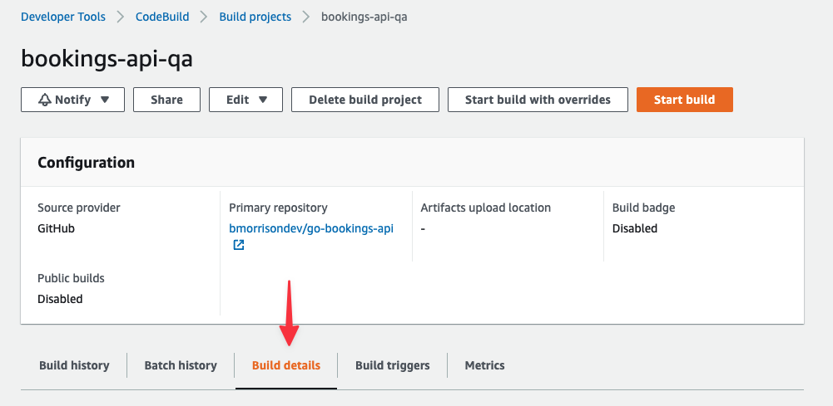Click the Primary repository label
This screenshot has height=406, width=833.
pos(279,208)
